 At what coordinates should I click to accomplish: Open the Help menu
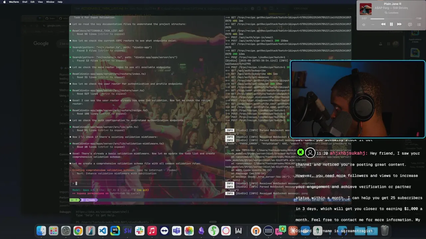[60, 2]
